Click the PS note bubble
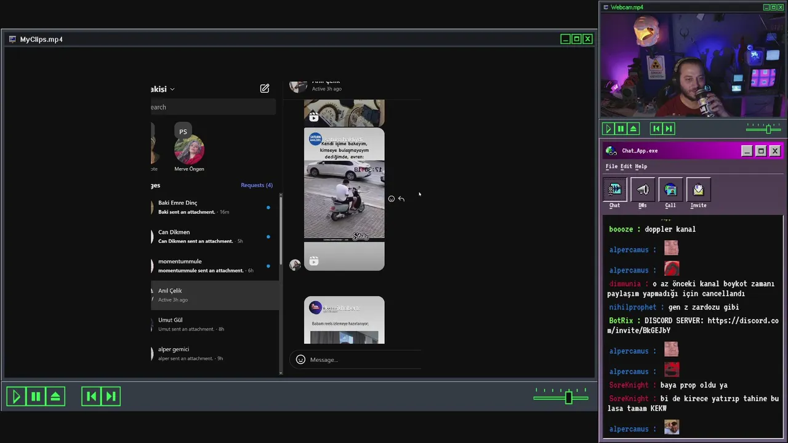 point(183,131)
